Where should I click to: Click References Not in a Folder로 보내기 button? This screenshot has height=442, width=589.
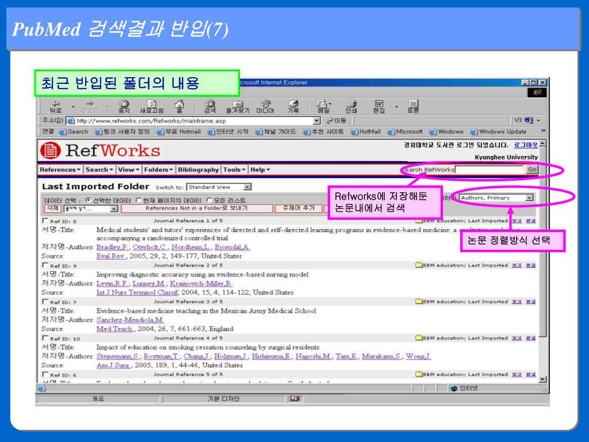point(197,208)
